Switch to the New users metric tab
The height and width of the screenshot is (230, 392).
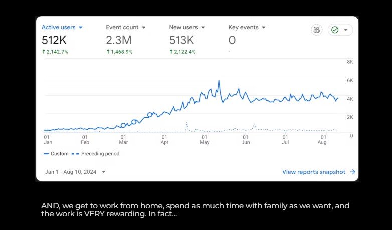[183, 27]
